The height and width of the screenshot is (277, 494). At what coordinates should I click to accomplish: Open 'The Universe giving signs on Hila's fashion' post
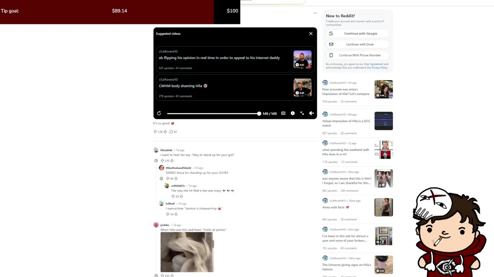(x=347, y=267)
